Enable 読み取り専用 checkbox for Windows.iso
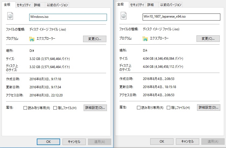 click(x=25, y=108)
